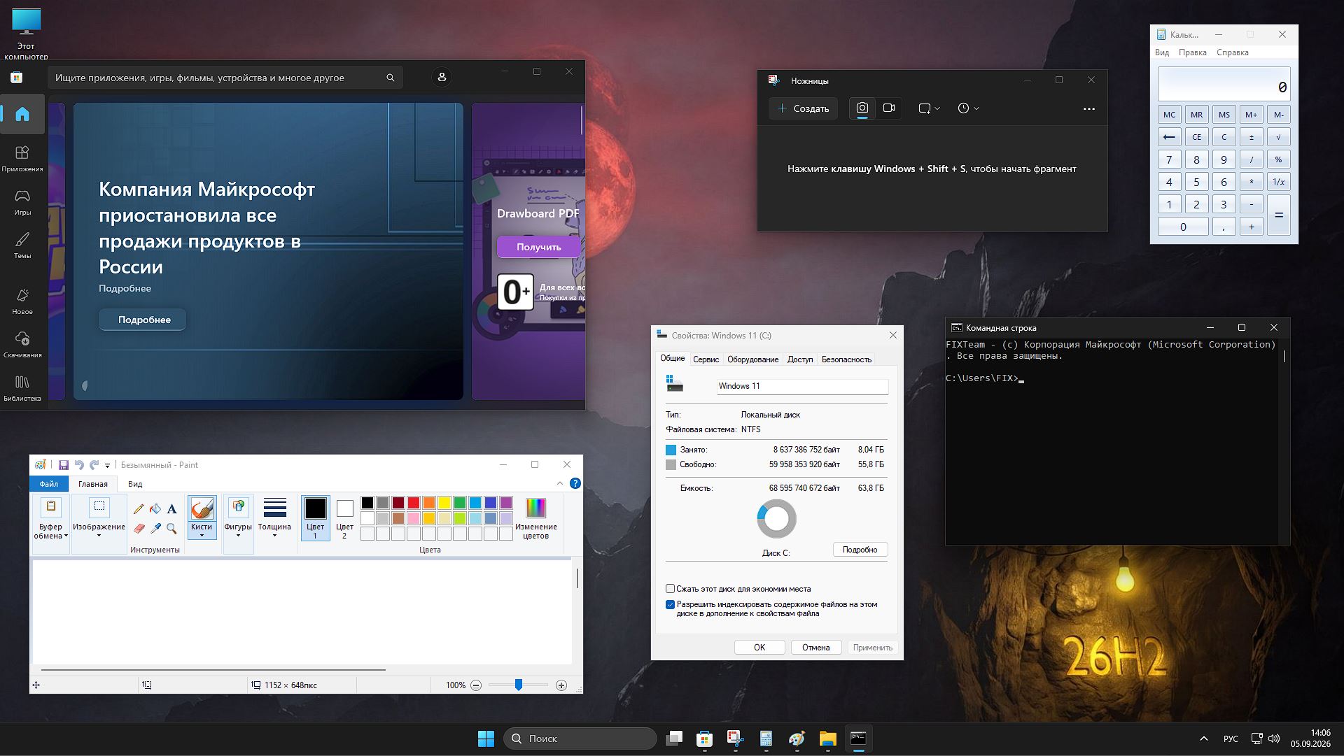Click the Redo arrow in Paint title bar
The width and height of the screenshot is (1344, 756).
[94, 465]
